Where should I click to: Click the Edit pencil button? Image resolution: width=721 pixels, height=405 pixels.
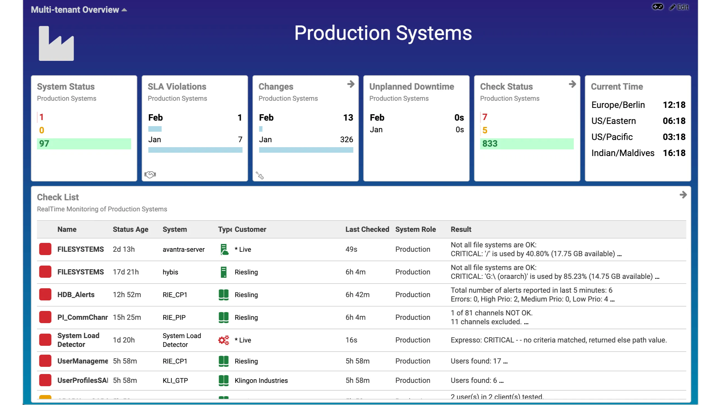(679, 7)
